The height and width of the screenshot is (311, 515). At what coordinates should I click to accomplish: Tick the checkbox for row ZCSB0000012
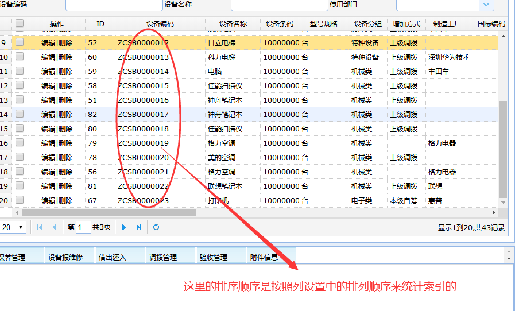(20, 42)
